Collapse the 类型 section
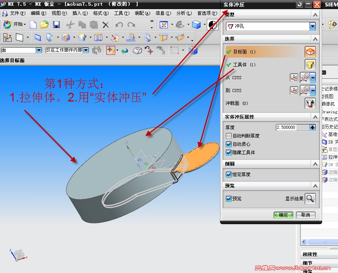This screenshot has width=338, height=273. pyautogui.click(x=315, y=15)
